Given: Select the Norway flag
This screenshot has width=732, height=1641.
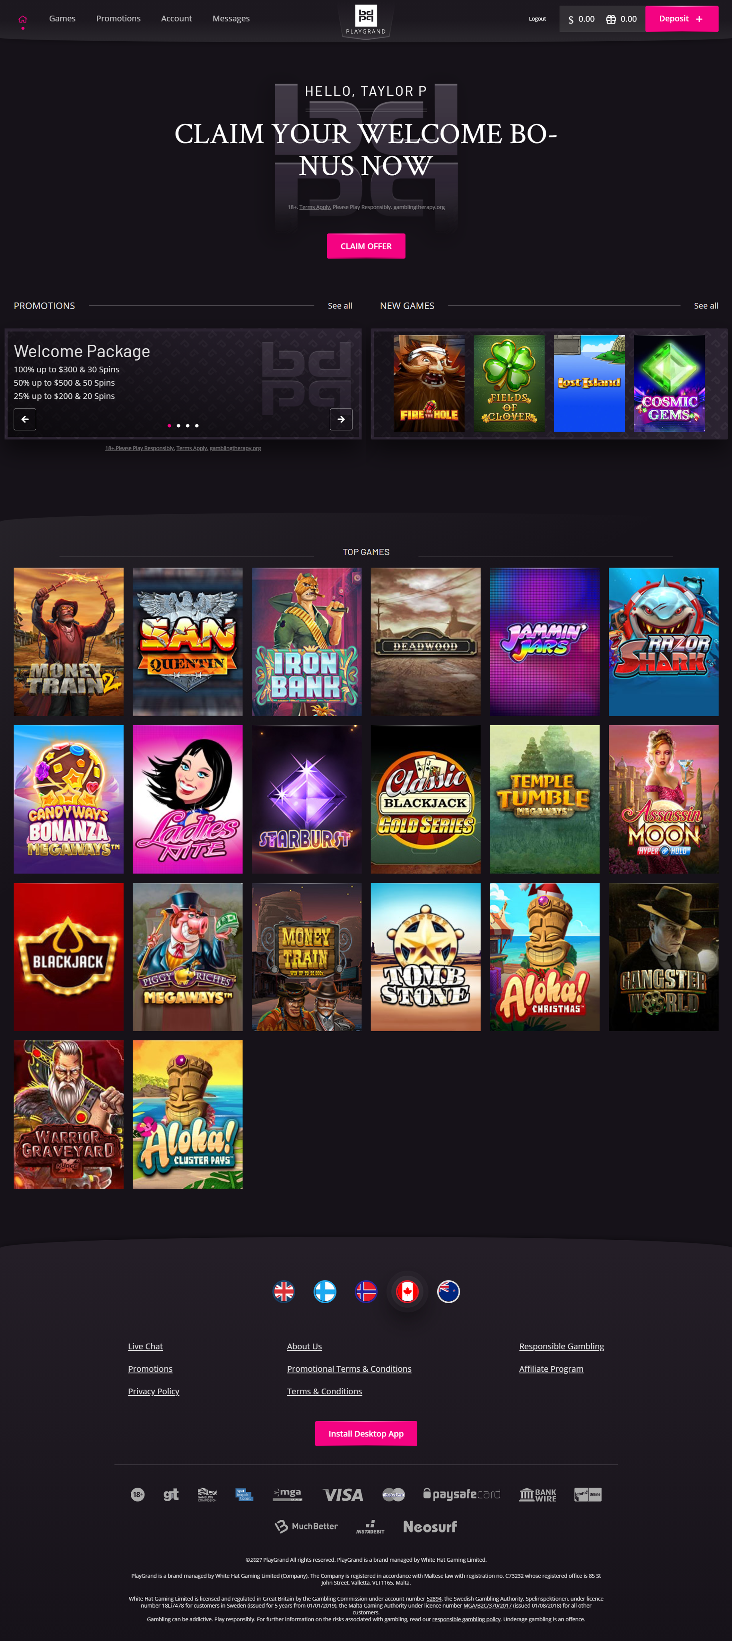Looking at the screenshot, I should click(x=366, y=1291).
